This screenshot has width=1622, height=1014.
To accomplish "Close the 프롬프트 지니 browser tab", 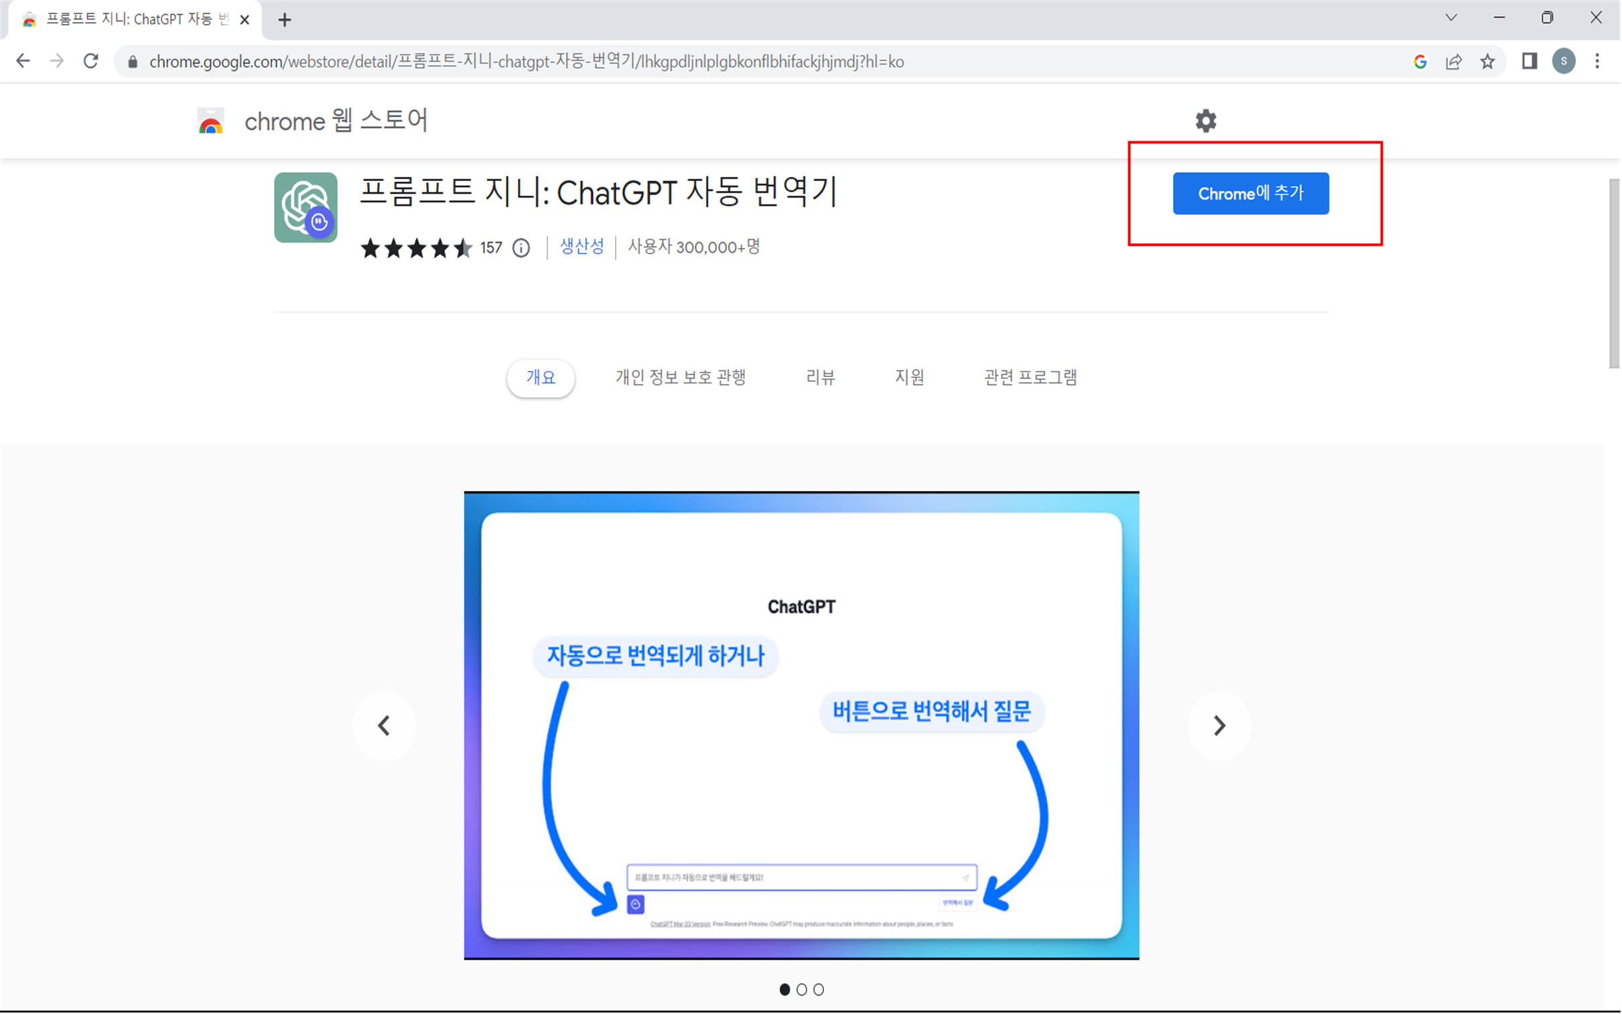I will pos(245,20).
